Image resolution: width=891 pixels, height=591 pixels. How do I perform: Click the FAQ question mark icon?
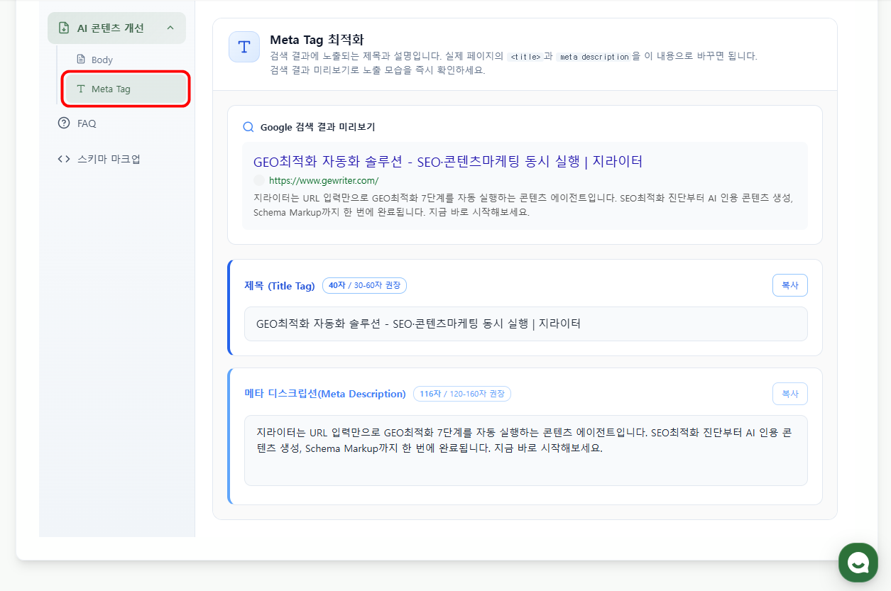[64, 123]
